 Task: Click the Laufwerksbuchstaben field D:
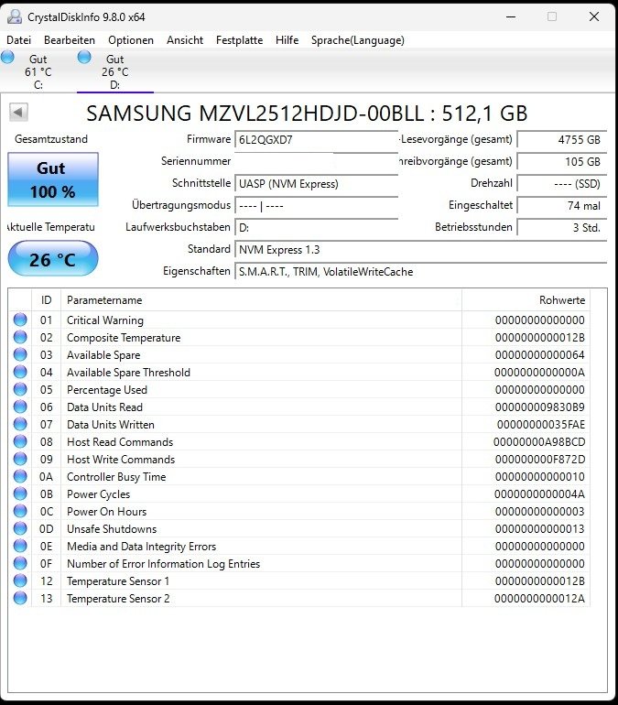317,227
